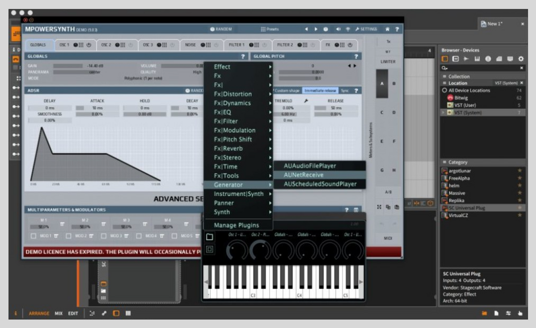Switch to the MIX view
Viewport: 536px width, 328px height.
click(x=58, y=313)
